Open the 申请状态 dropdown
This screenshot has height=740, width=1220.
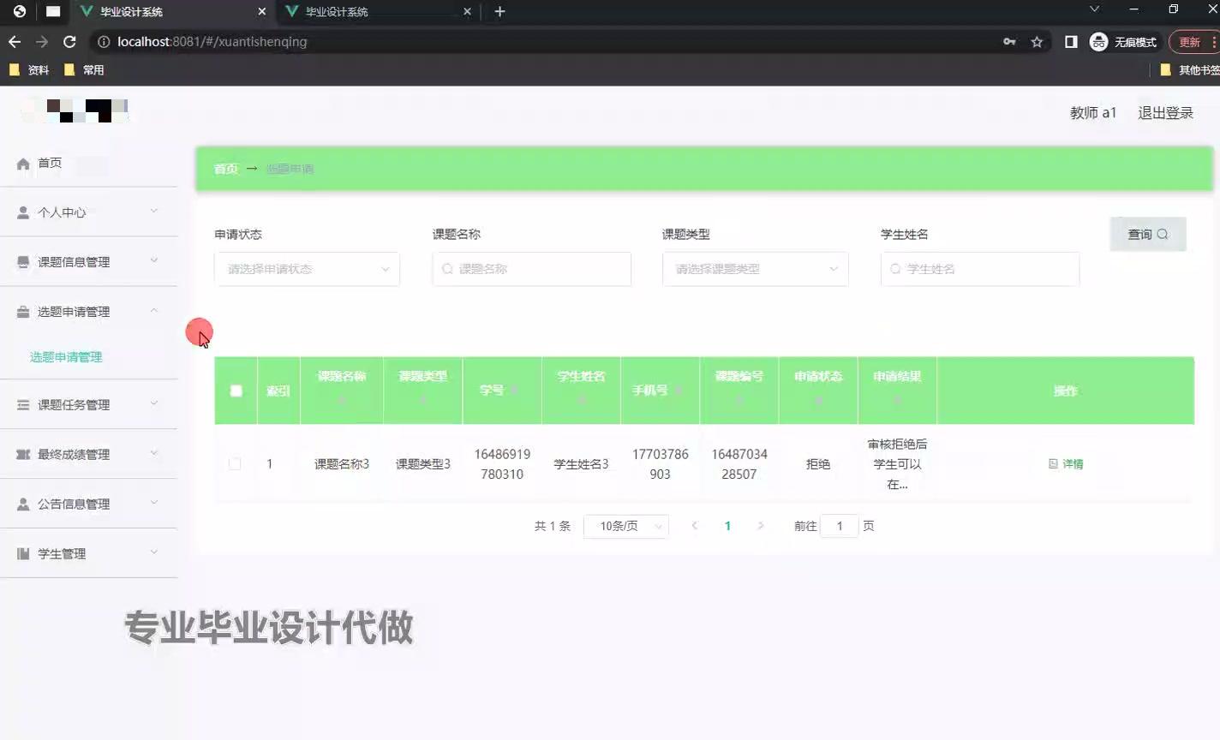point(307,269)
